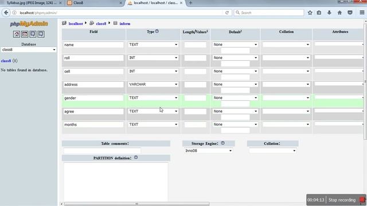Click the Length/Values input for roll
This screenshot has width=367, height=206.
[x=195, y=58]
